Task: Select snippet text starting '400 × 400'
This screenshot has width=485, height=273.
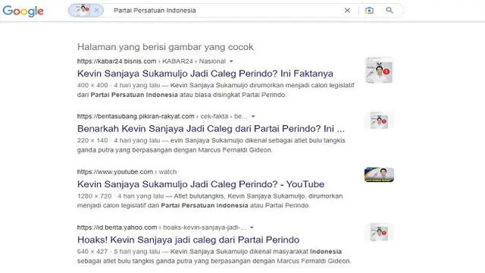Action: [215, 90]
